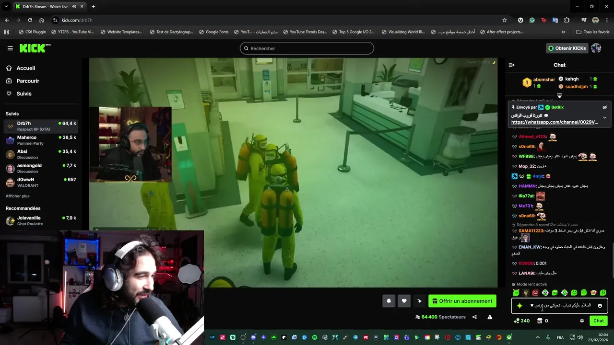
Task: Go to browser home page
Action: pyautogui.click(x=41, y=20)
